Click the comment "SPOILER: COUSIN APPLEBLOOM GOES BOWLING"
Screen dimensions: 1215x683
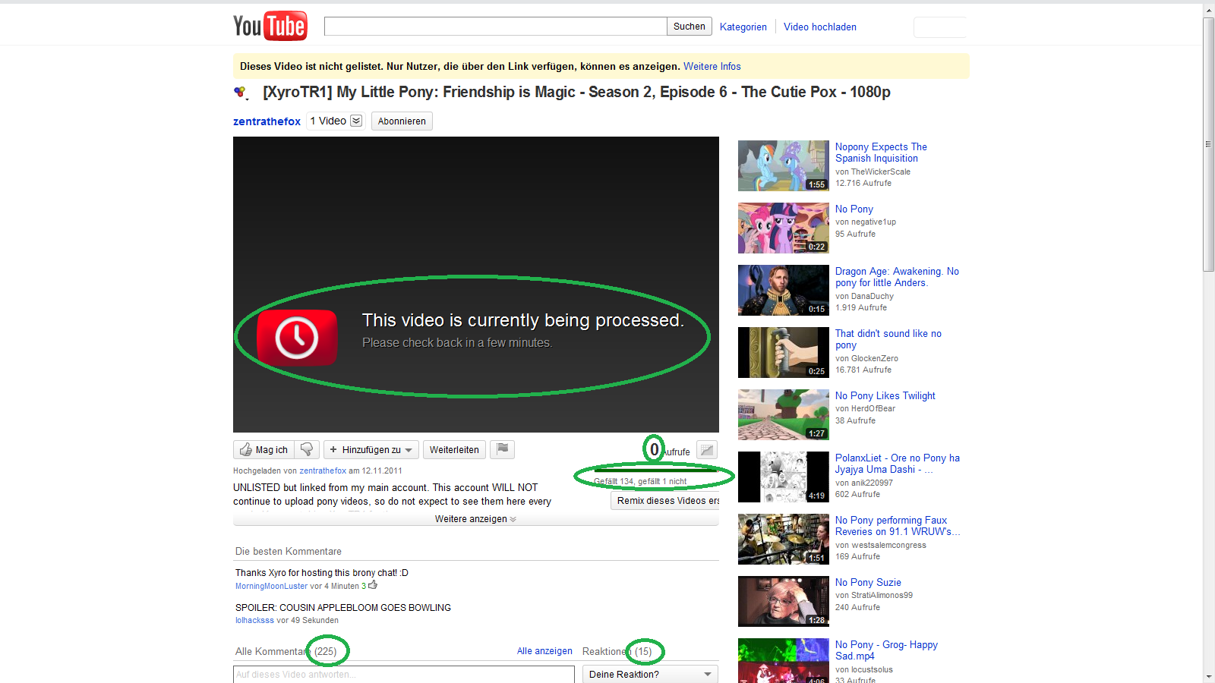click(x=343, y=608)
